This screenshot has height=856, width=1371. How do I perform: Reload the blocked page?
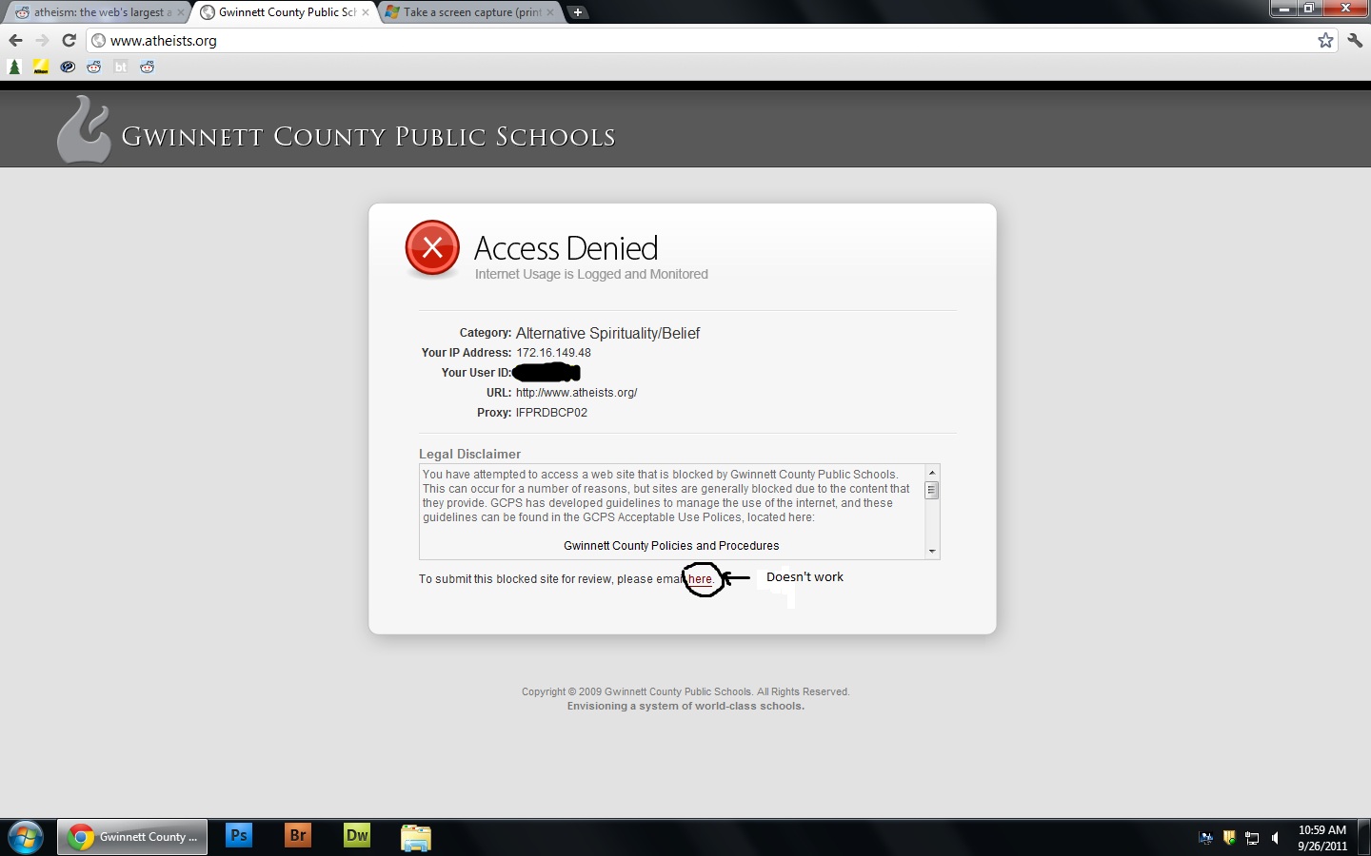coord(69,40)
